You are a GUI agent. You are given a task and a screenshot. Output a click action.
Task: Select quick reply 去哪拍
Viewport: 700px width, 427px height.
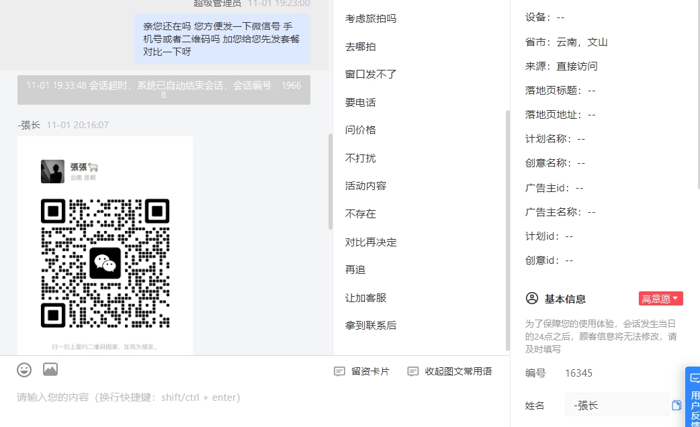tap(360, 47)
